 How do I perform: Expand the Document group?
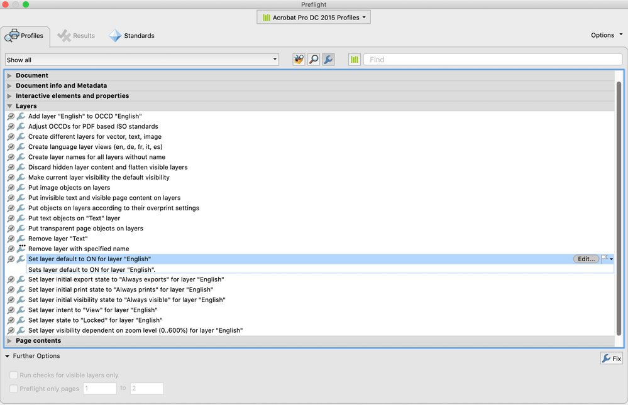9,75
